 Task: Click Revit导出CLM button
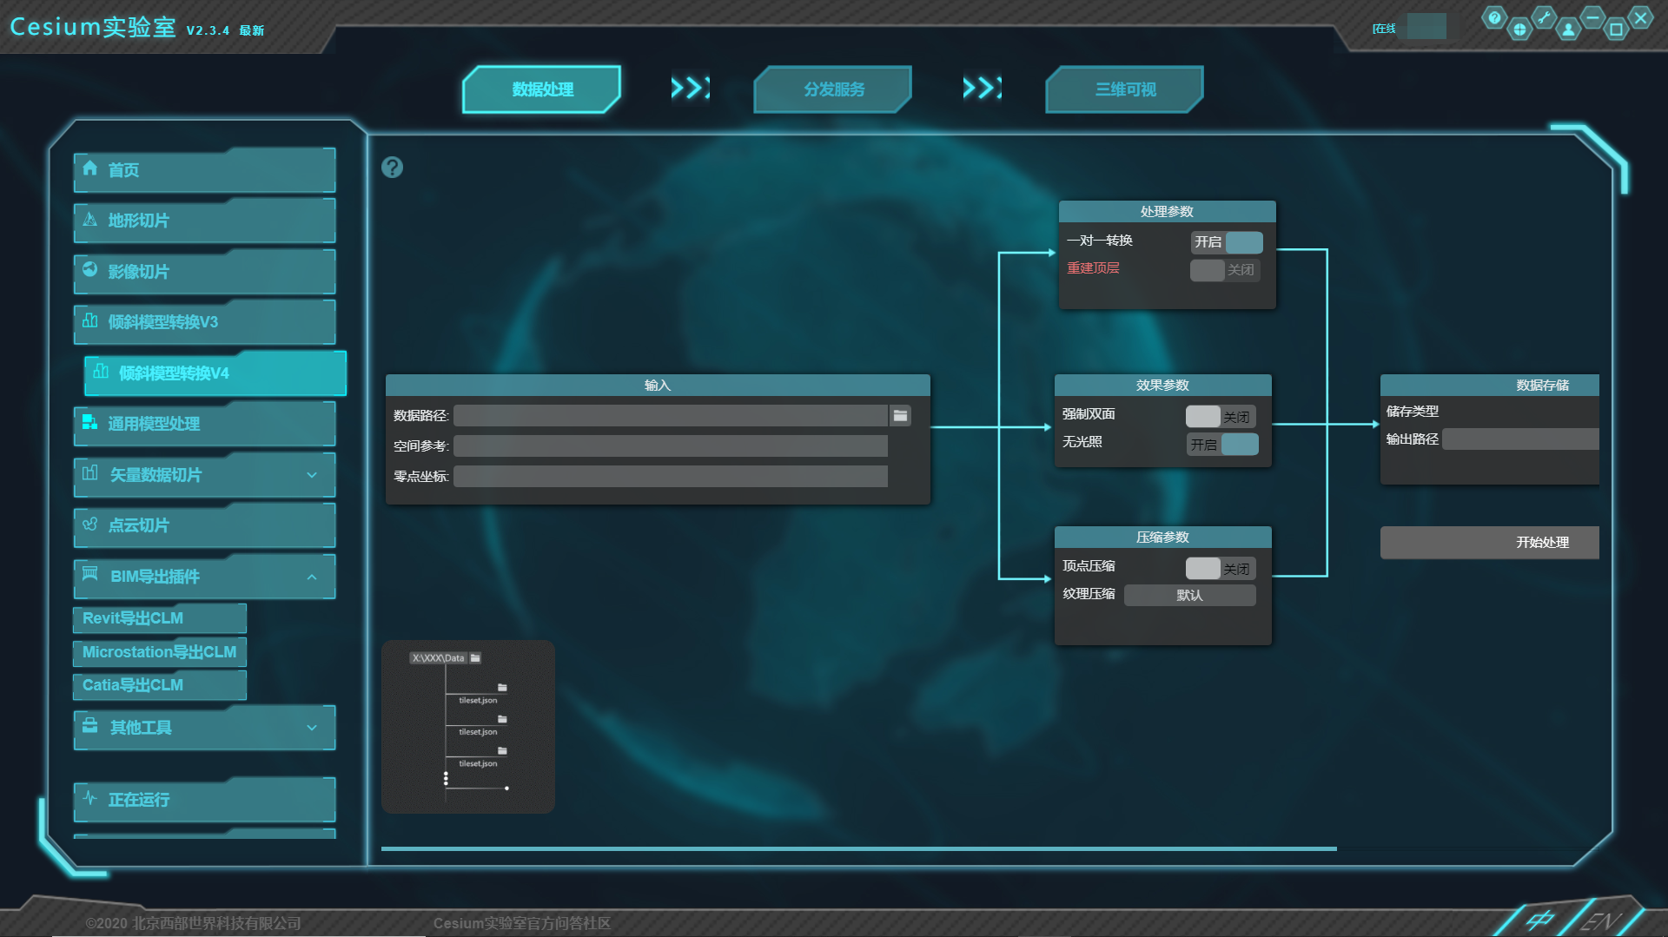[x=160, y=618]
